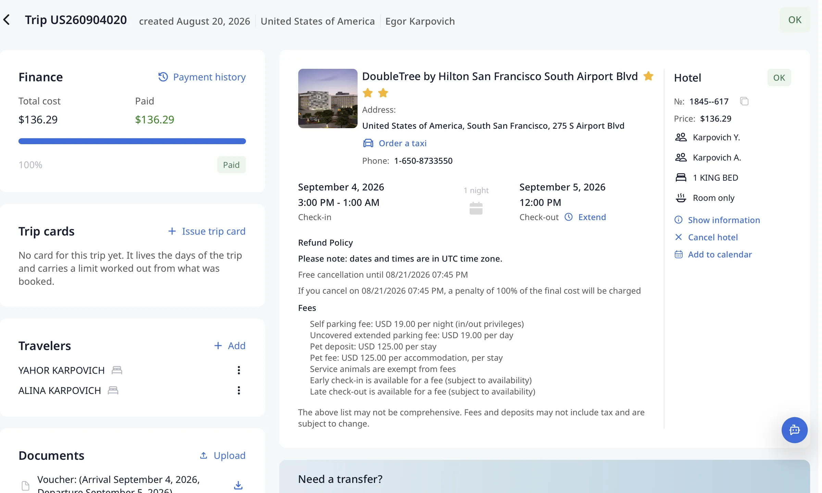
Task: Add a new traveler
Action: (229, 346)
